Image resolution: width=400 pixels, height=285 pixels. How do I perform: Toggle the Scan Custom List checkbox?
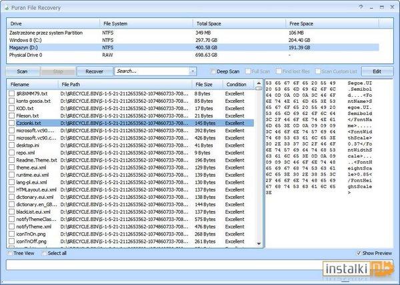point(318,71)
